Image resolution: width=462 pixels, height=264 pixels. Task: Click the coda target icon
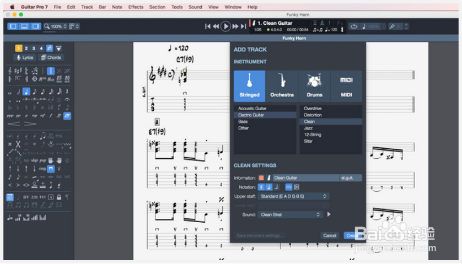34,79
